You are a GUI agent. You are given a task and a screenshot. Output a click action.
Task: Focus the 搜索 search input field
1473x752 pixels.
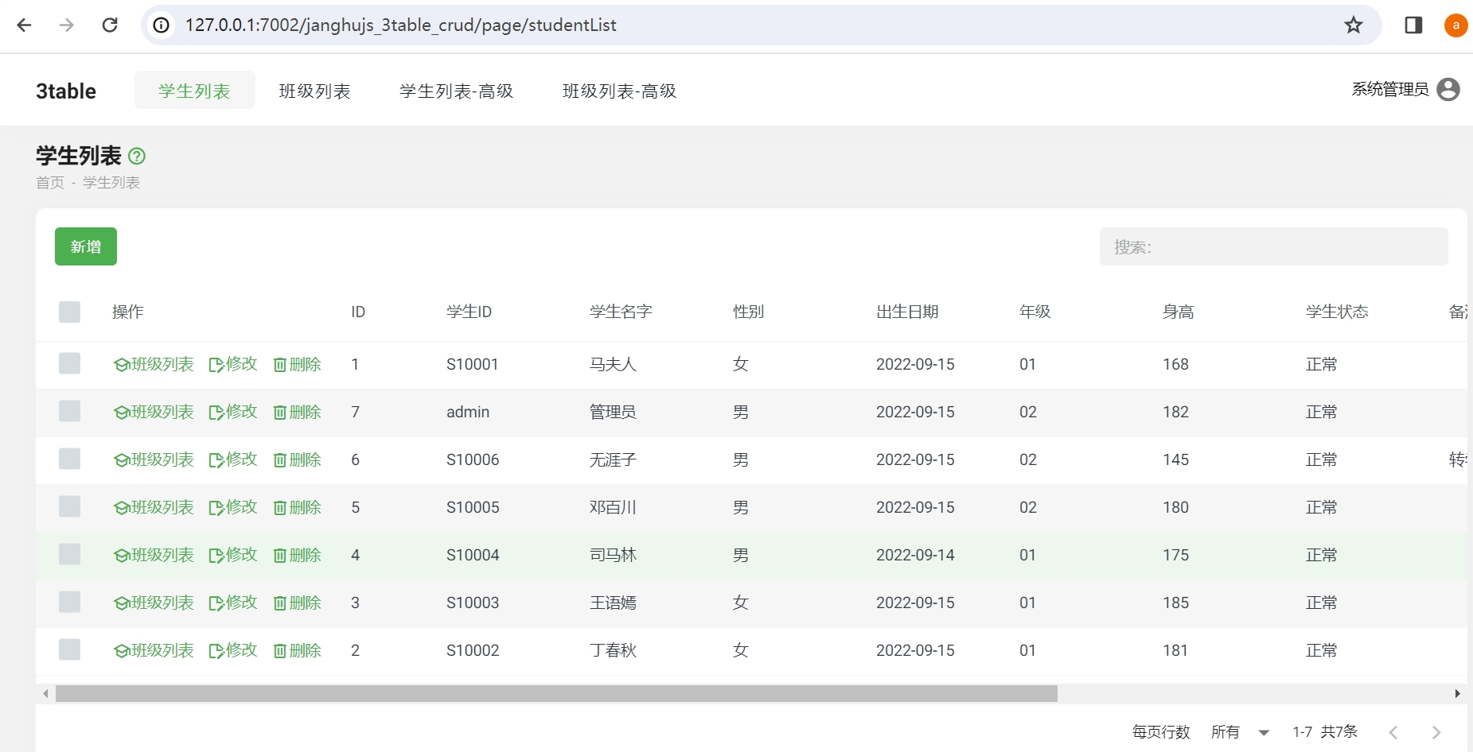pos(1273,247)
